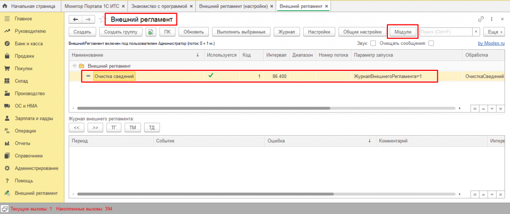510x214 pixels.
Task: Click the >> journal navigation button
Action: pyautogui.click(x=95, y=128)
